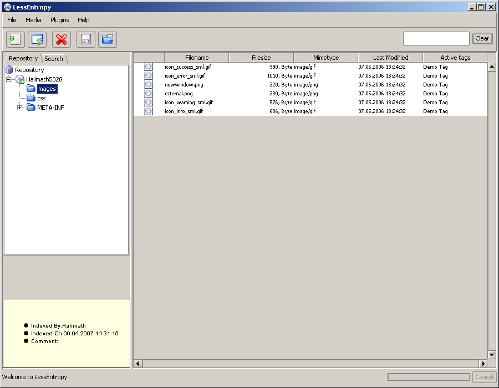Click the filter text field near Clear
Image resolution: width=499 pixels, height=388 pixels.
(x=436, y=38)
